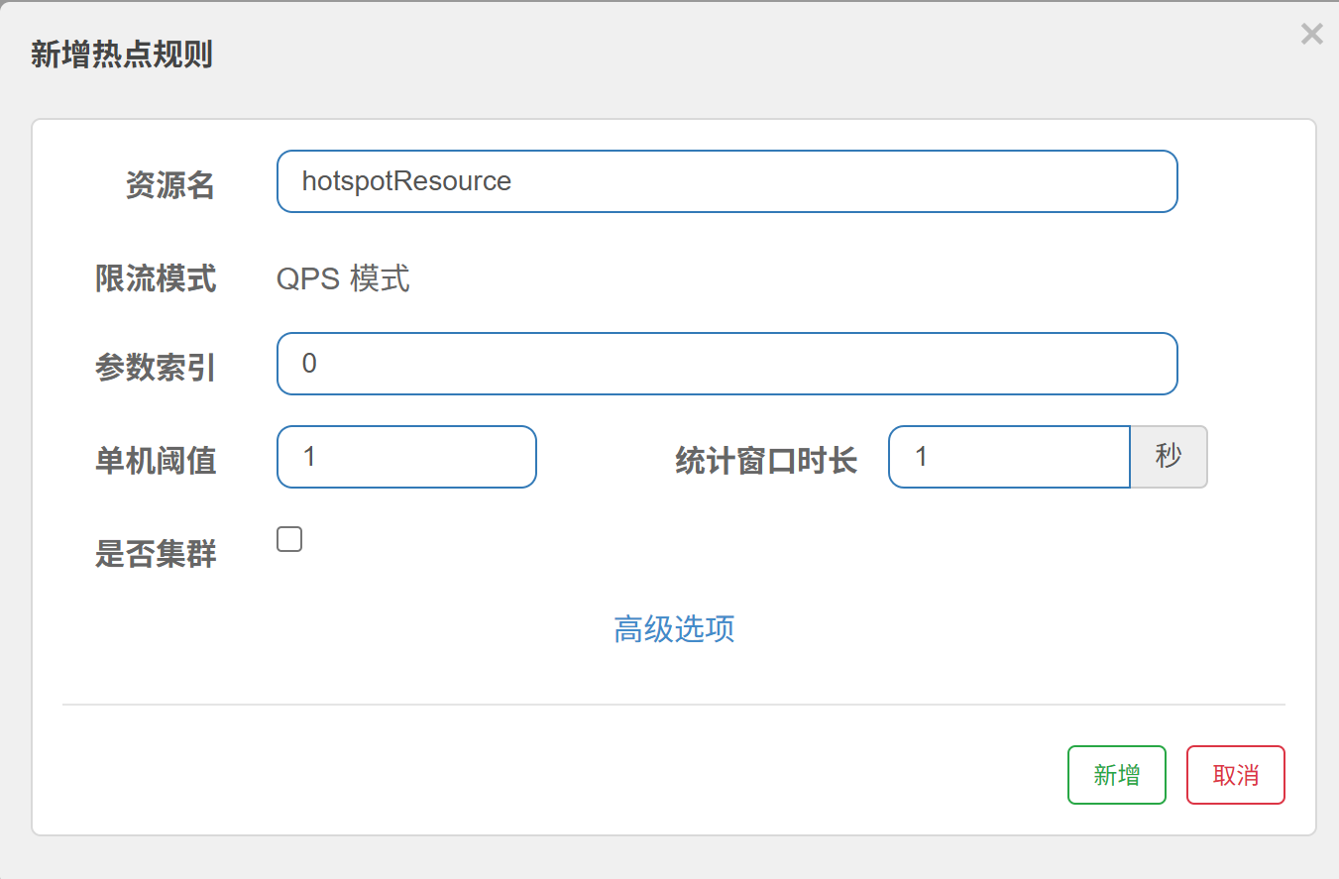Click the 统计窗口时长 input field
This screenshot has width=1339, height=879.
tap(1009, 457)
